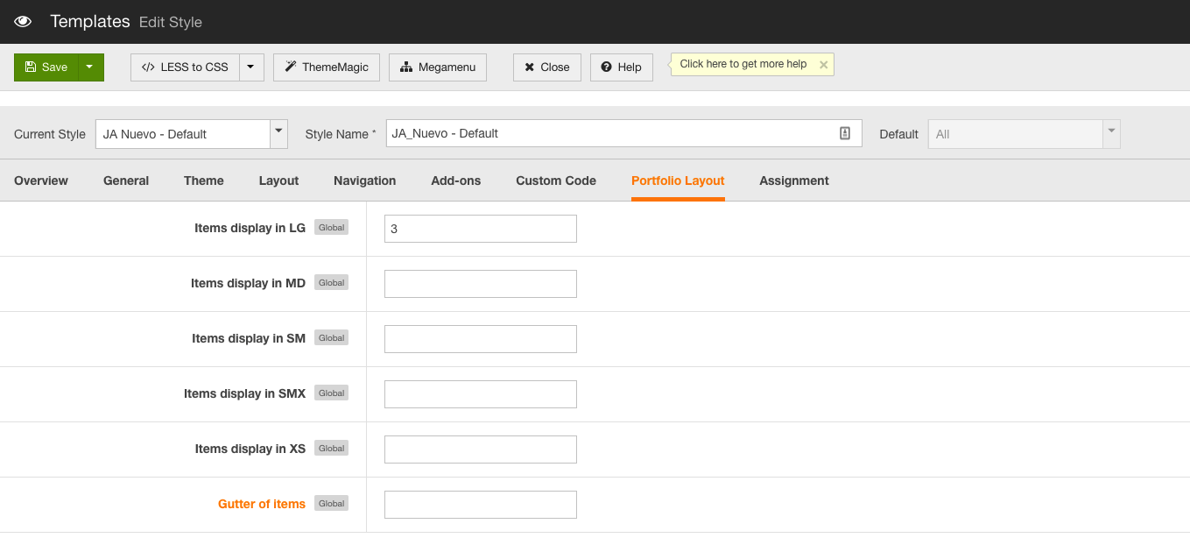This screenshot has width=1190, height=545.
Task: Focus the Items display in MD field
Action: (x=480, y=284)
